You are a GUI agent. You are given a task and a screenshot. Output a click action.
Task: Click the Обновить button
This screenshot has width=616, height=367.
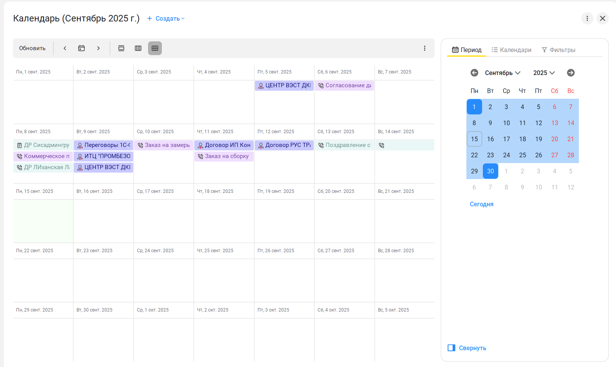33,48
